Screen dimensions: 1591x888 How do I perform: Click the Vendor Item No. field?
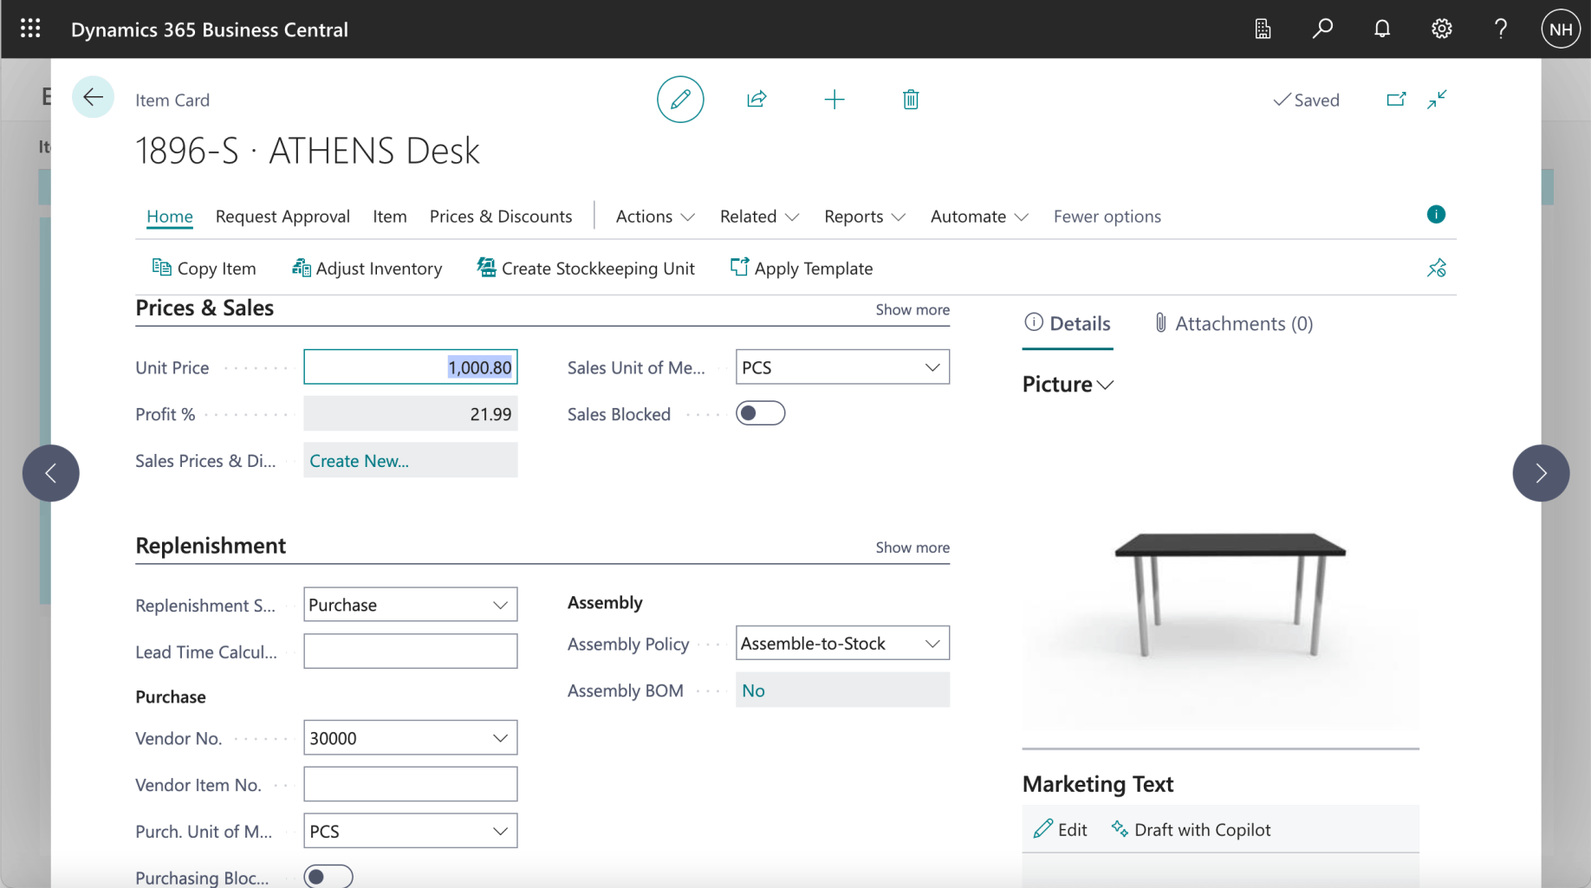coord(411,784)
